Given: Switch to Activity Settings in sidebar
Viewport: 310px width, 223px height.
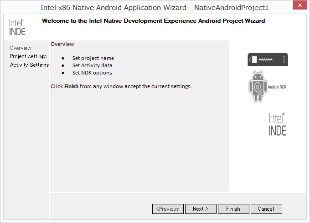Looking at the screenshot, I should [x=29, y=65].
